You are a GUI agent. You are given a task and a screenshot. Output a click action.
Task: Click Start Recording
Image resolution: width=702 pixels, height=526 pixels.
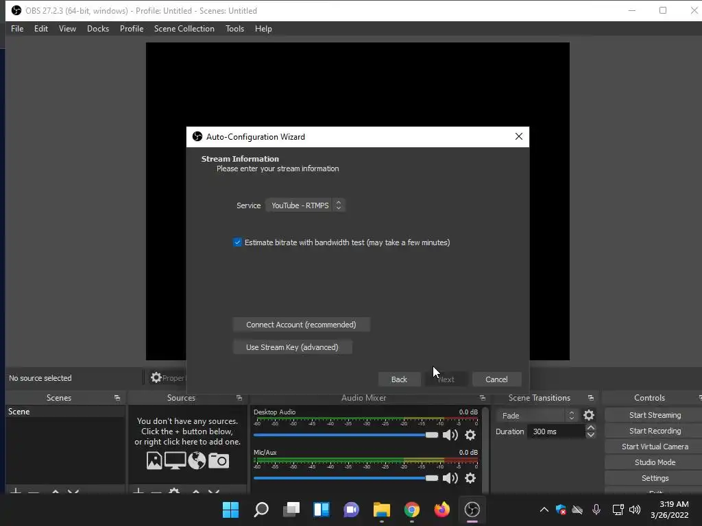655,431
